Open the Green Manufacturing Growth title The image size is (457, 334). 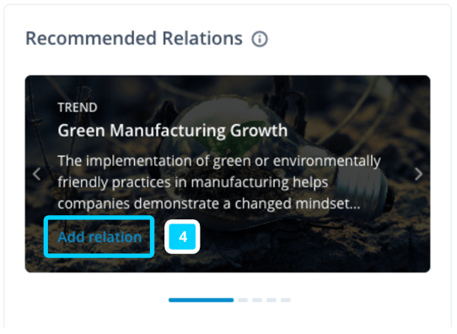tap(173, 130)
